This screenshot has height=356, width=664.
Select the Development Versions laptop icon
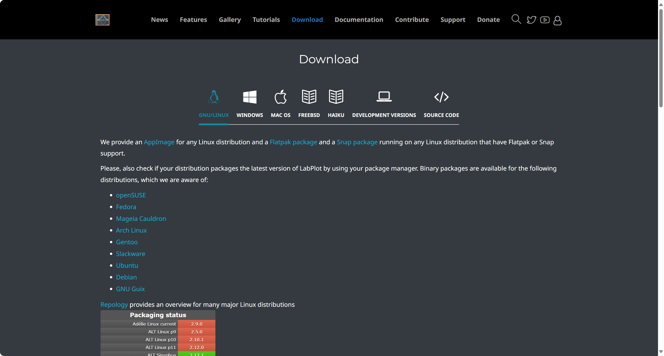click(384, 97)
